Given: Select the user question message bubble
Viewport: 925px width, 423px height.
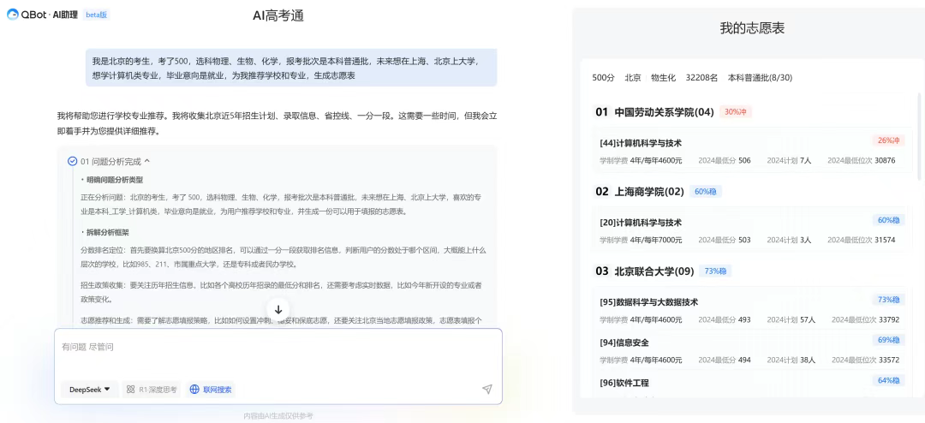Looking at the screenshot, I should (291, 69).
